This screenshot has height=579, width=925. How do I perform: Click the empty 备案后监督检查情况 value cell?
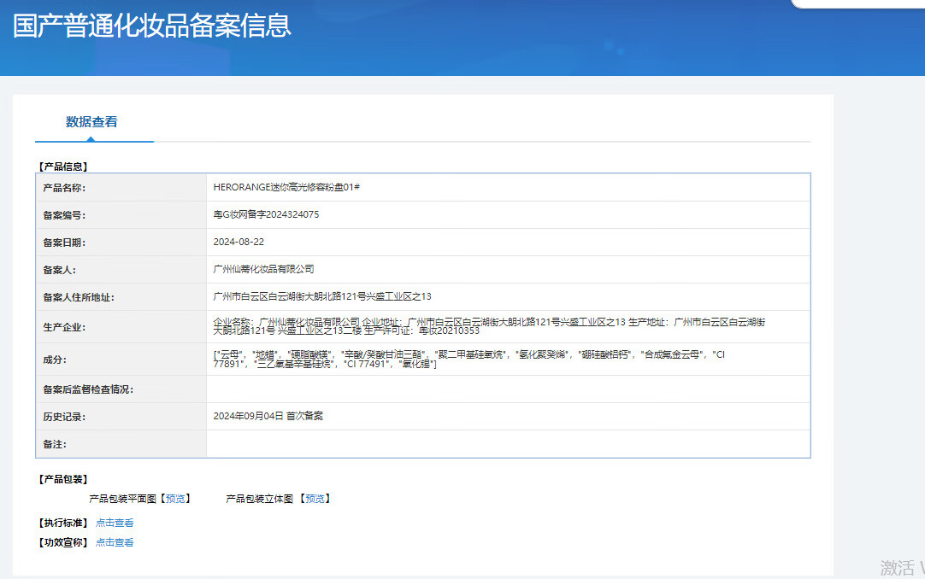508,389
